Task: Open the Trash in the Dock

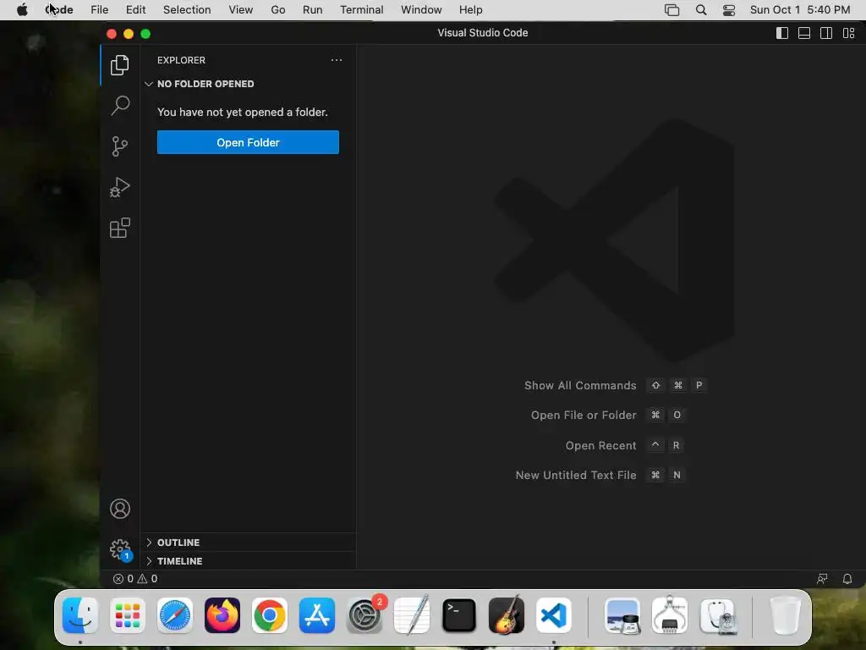Action: 786,615
